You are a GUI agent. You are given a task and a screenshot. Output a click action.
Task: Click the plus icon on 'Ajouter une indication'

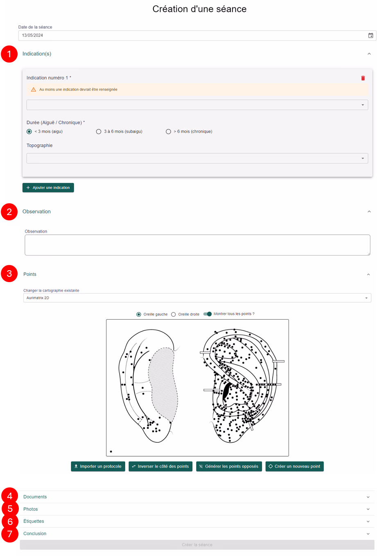28,188
